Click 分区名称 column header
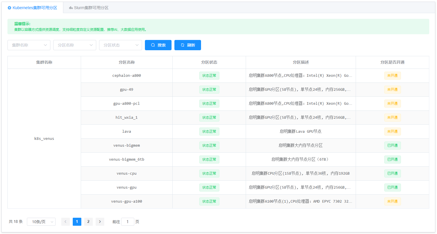The width and height of the screenshot is (437, 234). [x=127, y=62]
